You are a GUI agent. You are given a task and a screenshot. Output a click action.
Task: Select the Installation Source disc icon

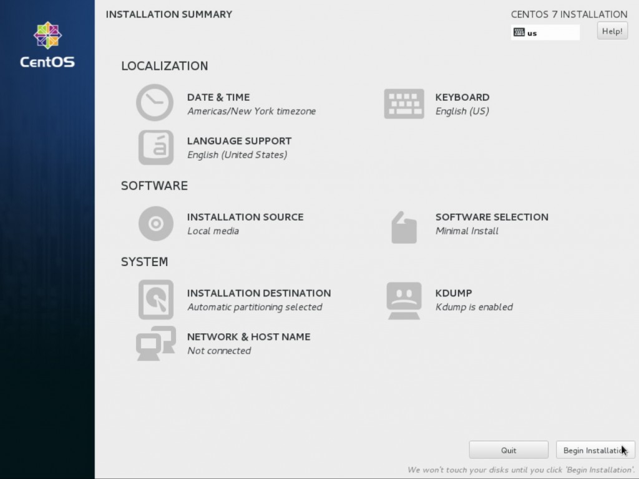click(155, 223)
